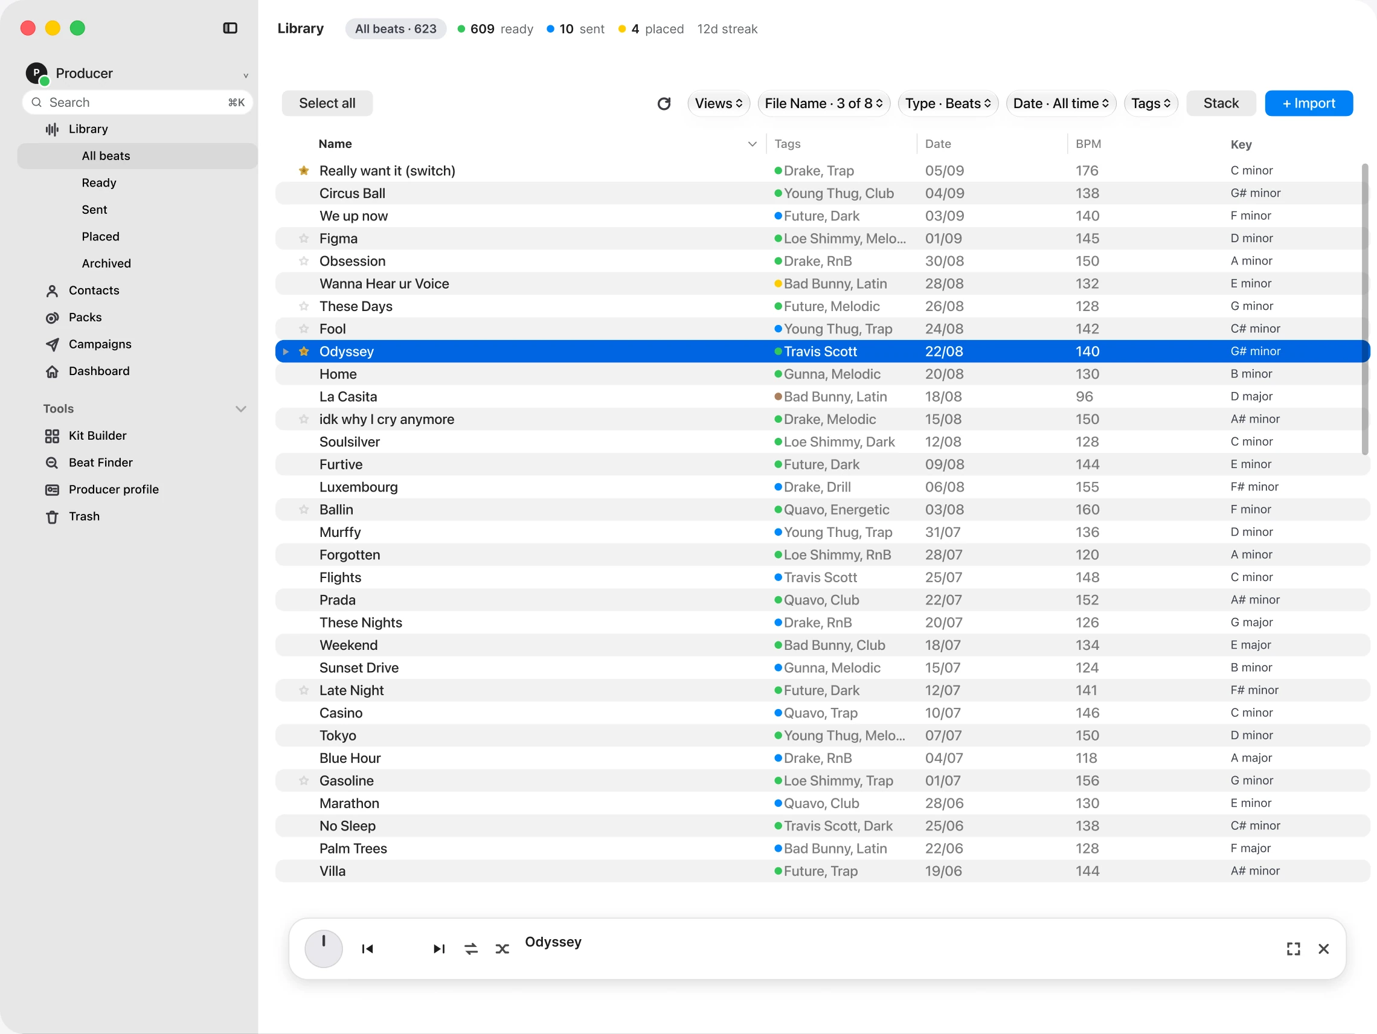Screen dimensions: 1377x1034
Task: Toggle repeat icon in player
Action: (470, 949)
